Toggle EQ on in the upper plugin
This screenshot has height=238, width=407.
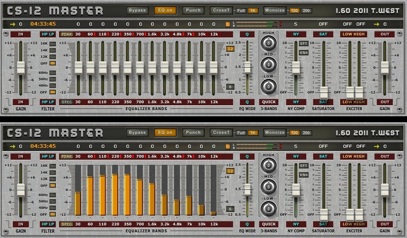[x=165, y=11]
